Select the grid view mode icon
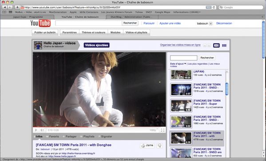Image resolution: width=266 pixels, height=161 pixels. point(224,45)
